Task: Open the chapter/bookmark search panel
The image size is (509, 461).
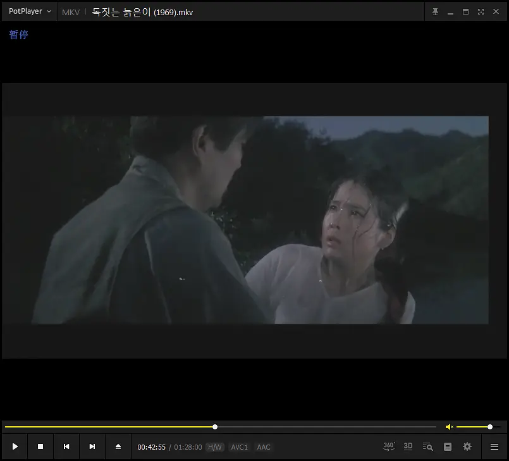Action: pyautogui.click(x=428, y=446)
